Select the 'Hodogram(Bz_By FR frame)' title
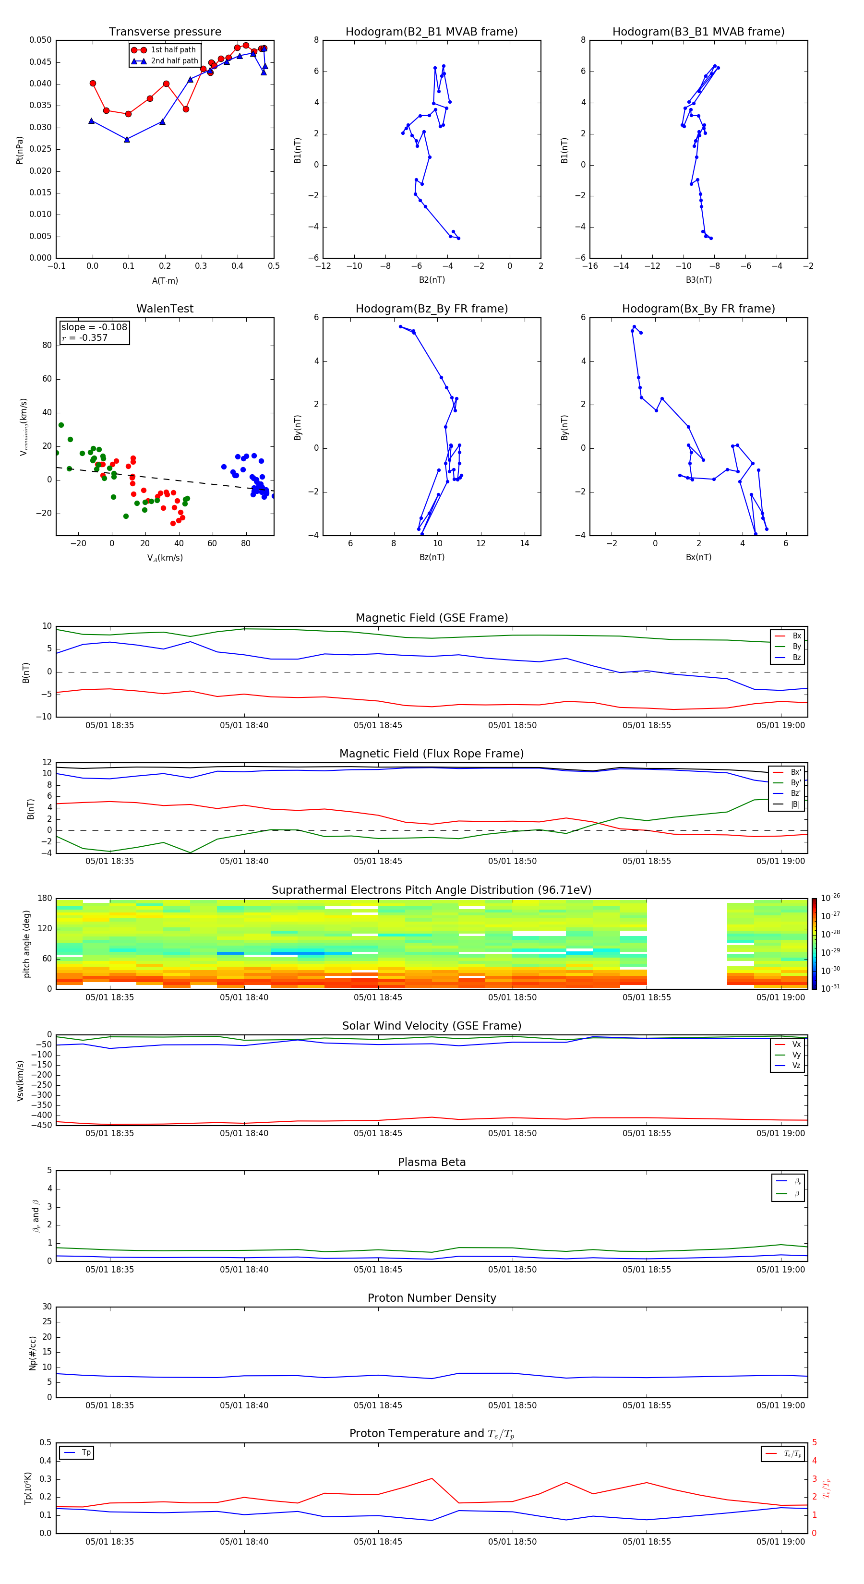This screenshot has height=1584, width=864. [432, 309]
